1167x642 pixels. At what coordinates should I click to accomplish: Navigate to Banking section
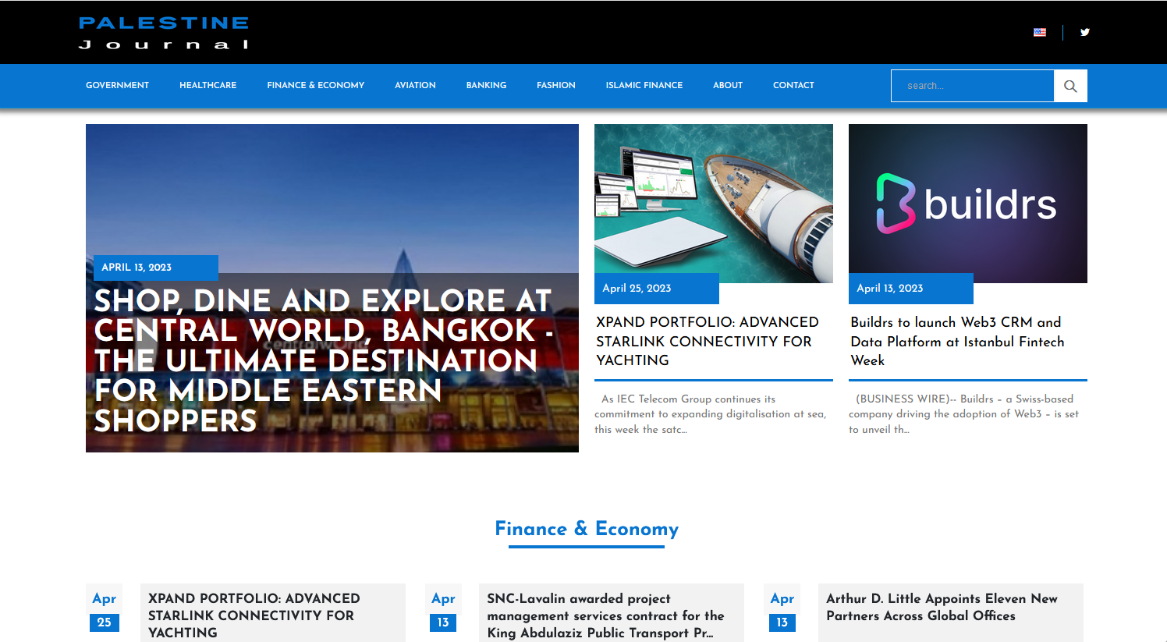[x=486, y=86]
